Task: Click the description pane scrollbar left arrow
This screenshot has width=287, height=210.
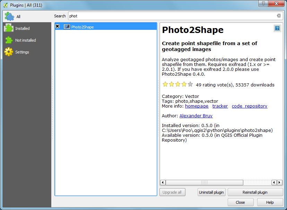Action: (163, 183)
